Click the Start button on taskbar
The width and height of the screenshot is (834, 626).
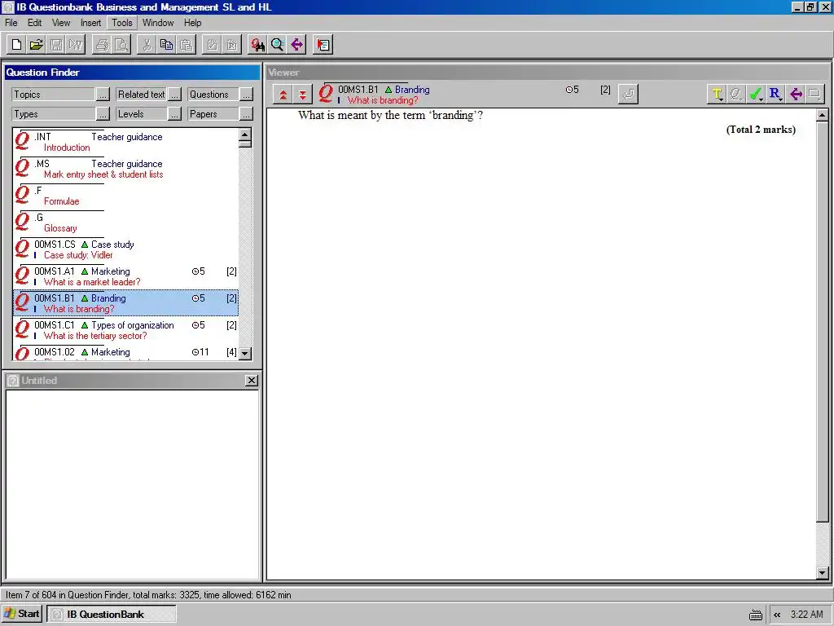(22, 614)
